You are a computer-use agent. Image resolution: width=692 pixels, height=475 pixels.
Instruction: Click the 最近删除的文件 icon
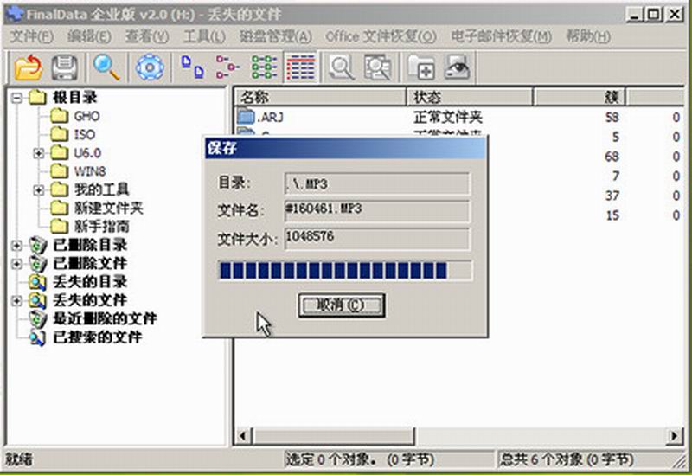point(37,318)
